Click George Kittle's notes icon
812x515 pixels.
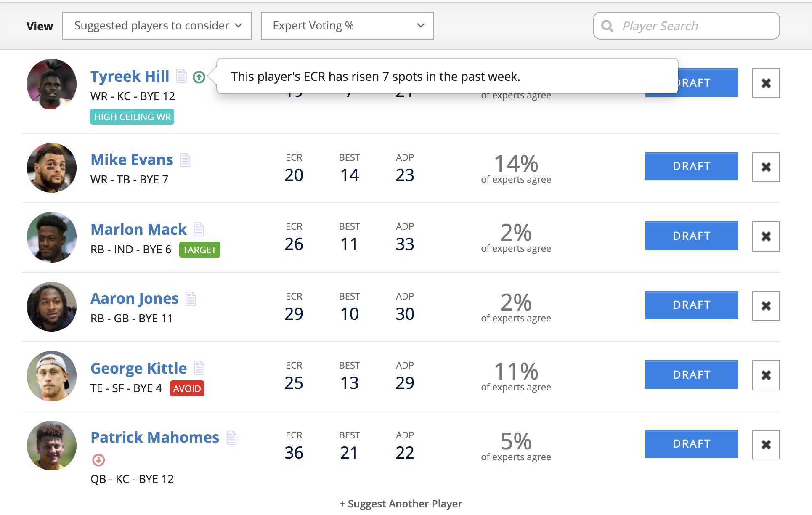[x=199, y=368]
